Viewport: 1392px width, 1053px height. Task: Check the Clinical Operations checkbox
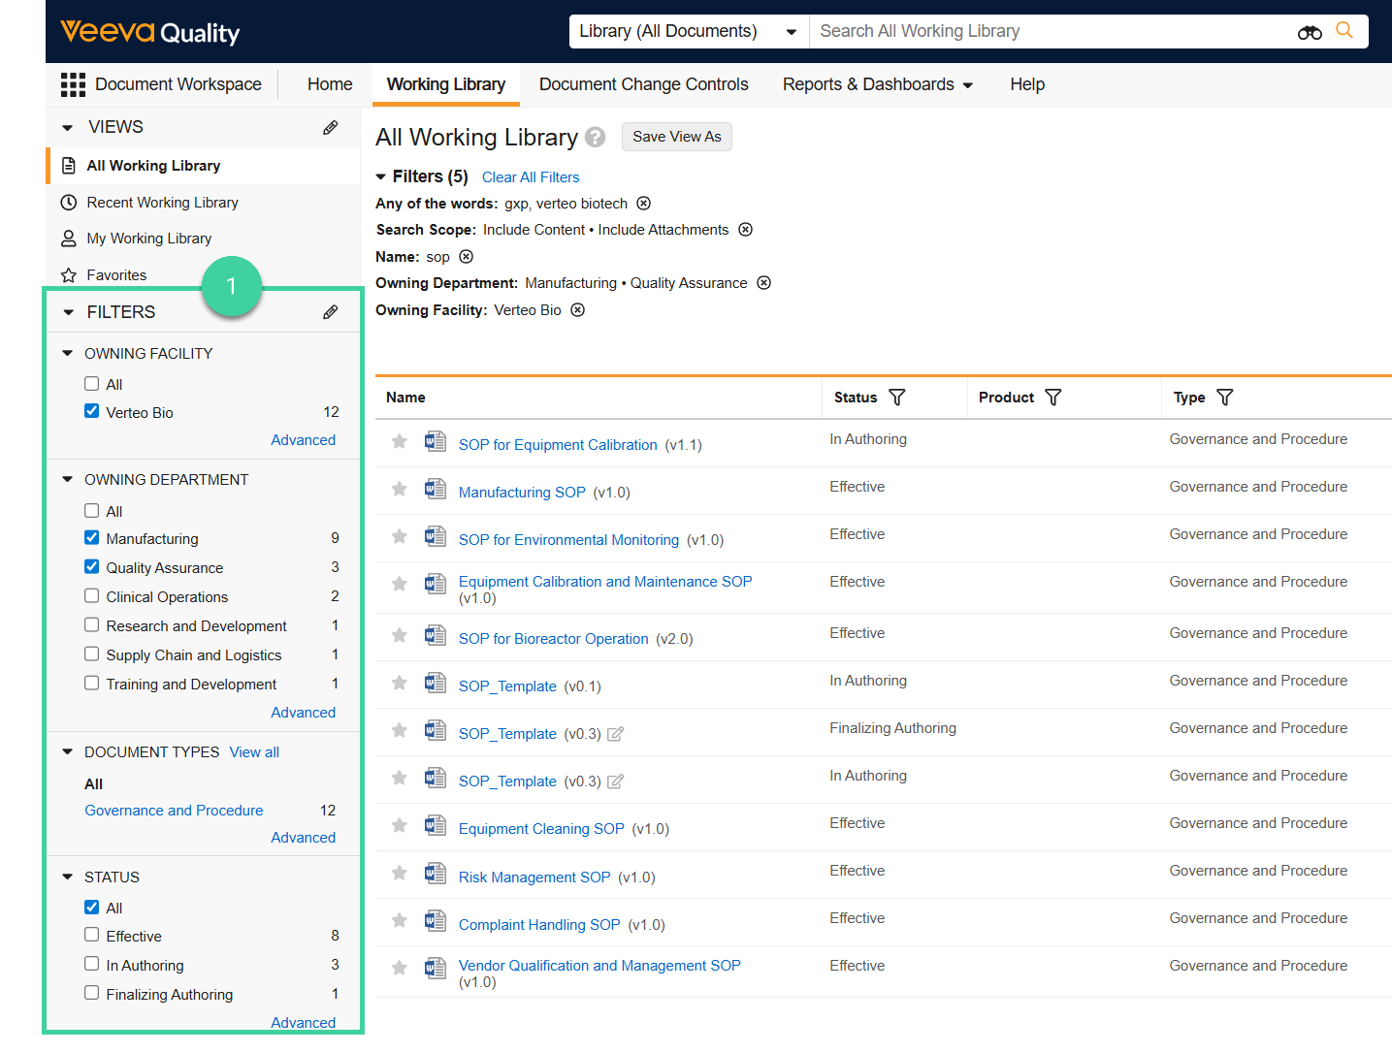(x=91, y=596)
